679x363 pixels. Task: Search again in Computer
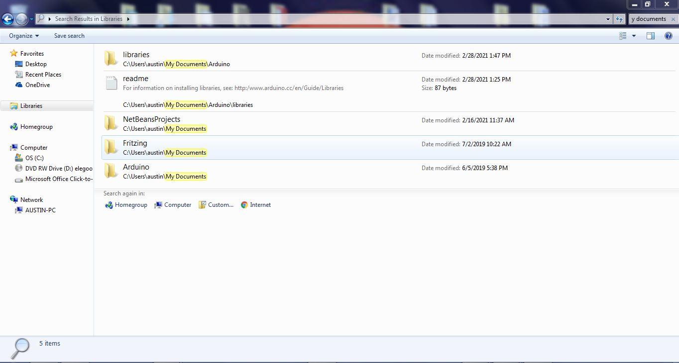coord(173,204)
